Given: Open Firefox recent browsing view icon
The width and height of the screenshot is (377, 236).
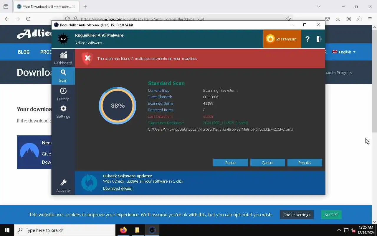Looking at the screenshot, I should click(6, 6).
